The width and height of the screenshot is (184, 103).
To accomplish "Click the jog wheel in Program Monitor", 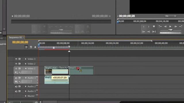I will pos(170,33).
